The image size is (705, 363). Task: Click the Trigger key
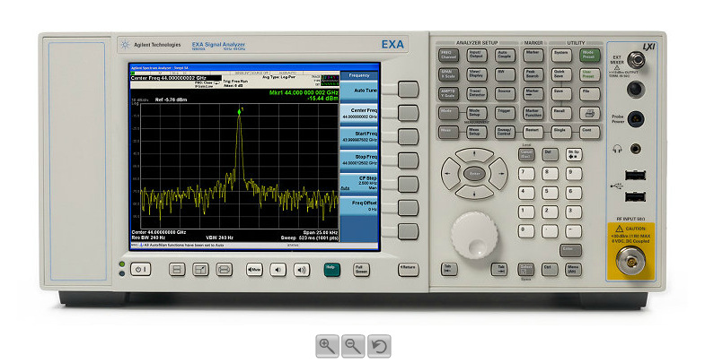(505, 113)
